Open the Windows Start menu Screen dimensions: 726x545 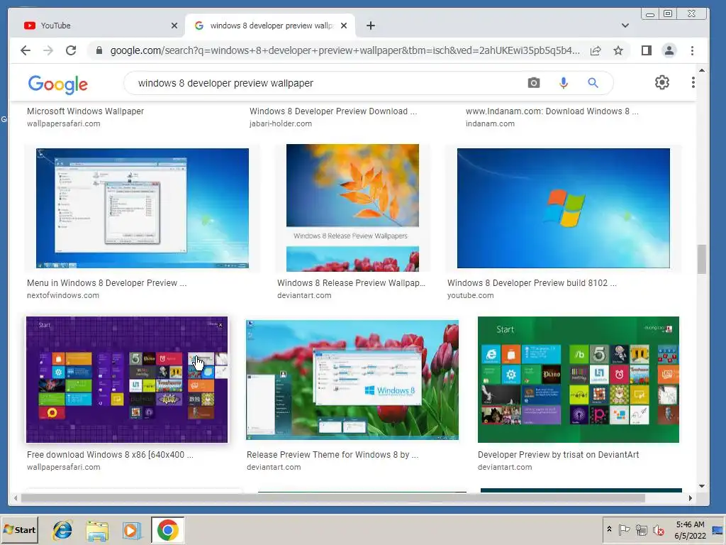19,529
